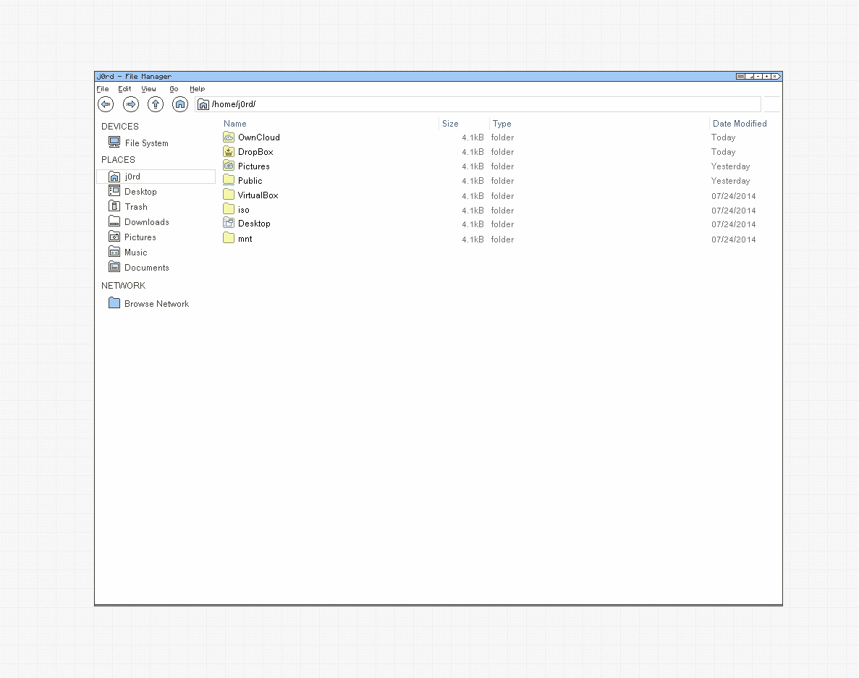Screen dimensions: 859x678
Task: Open the Edit menu
Action: pyautogui.click(x=124, y=89)
